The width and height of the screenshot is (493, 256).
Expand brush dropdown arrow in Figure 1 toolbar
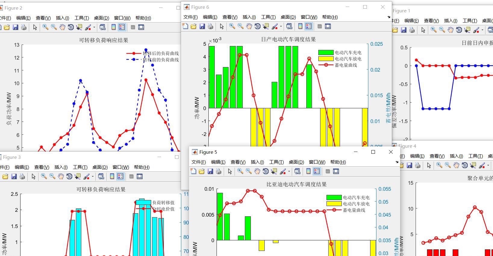click(x=482, y=30)
